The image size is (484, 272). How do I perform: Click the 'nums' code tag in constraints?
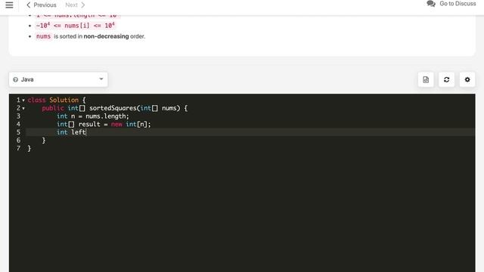pyautogui.click(x=43, y=36)
